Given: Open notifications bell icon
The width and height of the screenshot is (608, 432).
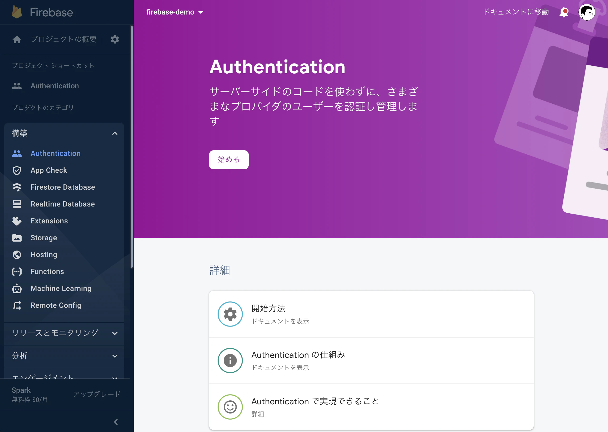Looking at the screenshot, I should (564, 12).
